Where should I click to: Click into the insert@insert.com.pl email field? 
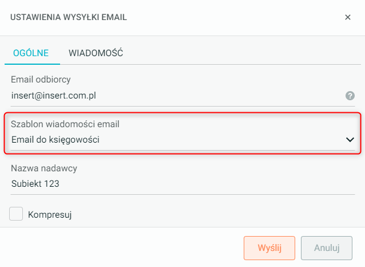[x=172, y=96]
